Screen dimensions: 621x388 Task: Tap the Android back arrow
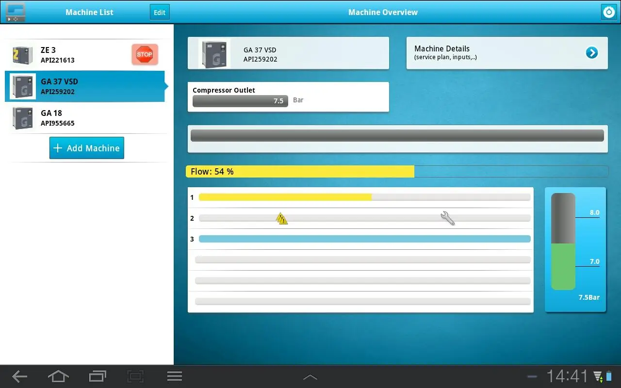coord(19,376)
